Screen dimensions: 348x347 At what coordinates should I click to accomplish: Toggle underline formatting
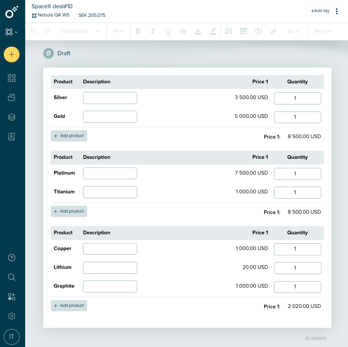pyautogui.click(x=168, y=31)
